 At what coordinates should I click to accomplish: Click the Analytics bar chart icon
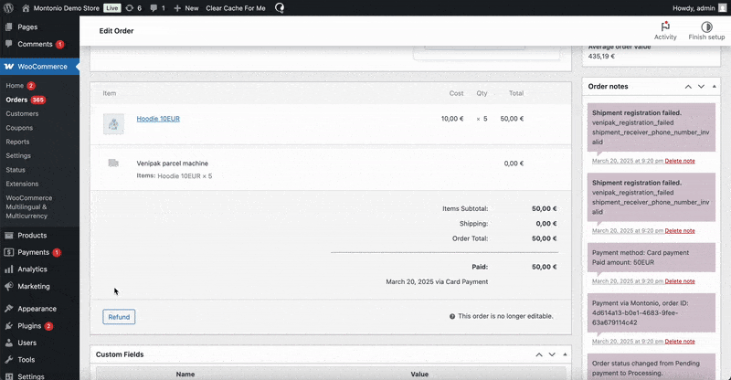click(8, 269)
